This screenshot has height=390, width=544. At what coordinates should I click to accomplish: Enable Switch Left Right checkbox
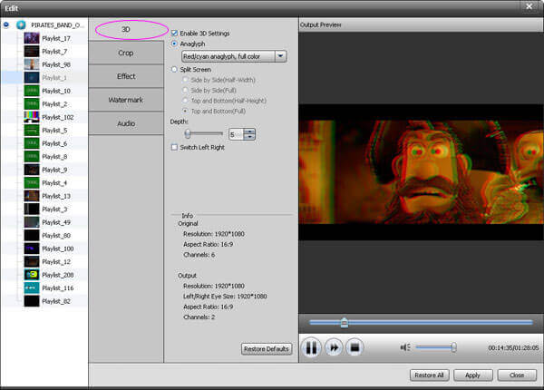coord(174,148)
